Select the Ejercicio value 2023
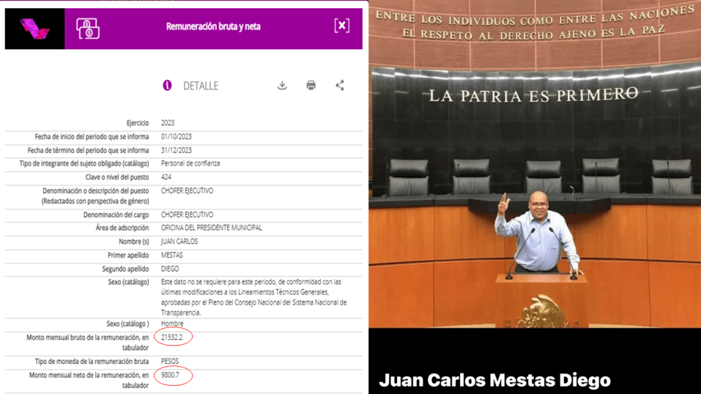This screenshot has height=394, width=701. click(168, 123)
